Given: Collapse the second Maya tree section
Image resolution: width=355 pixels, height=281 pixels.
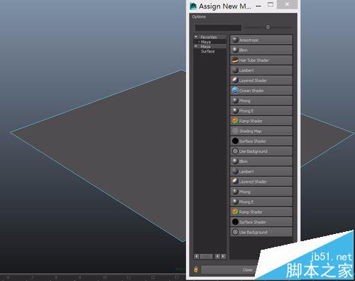Looking at the screenshot, I should [x=196, y=46].
